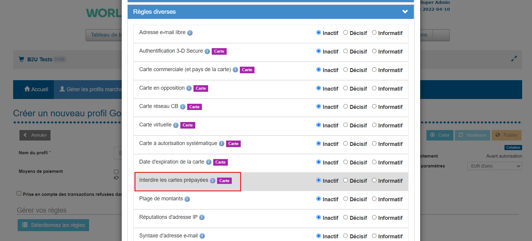Click the Publier button
This screenshot has width=532, height=241.
pos(507,135)
